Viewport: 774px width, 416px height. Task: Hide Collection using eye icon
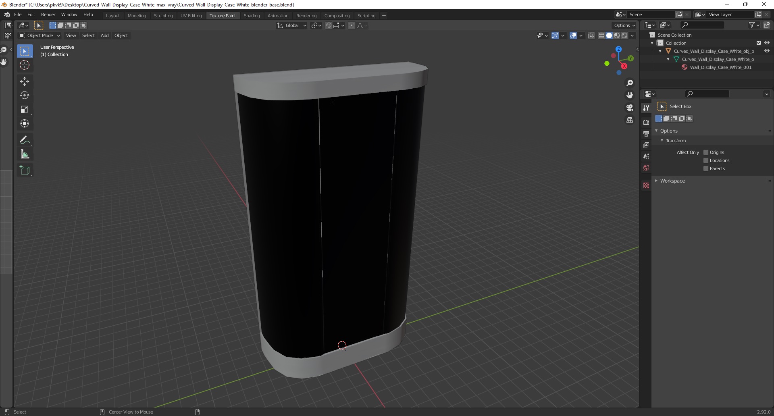click(x=767, y=43)
